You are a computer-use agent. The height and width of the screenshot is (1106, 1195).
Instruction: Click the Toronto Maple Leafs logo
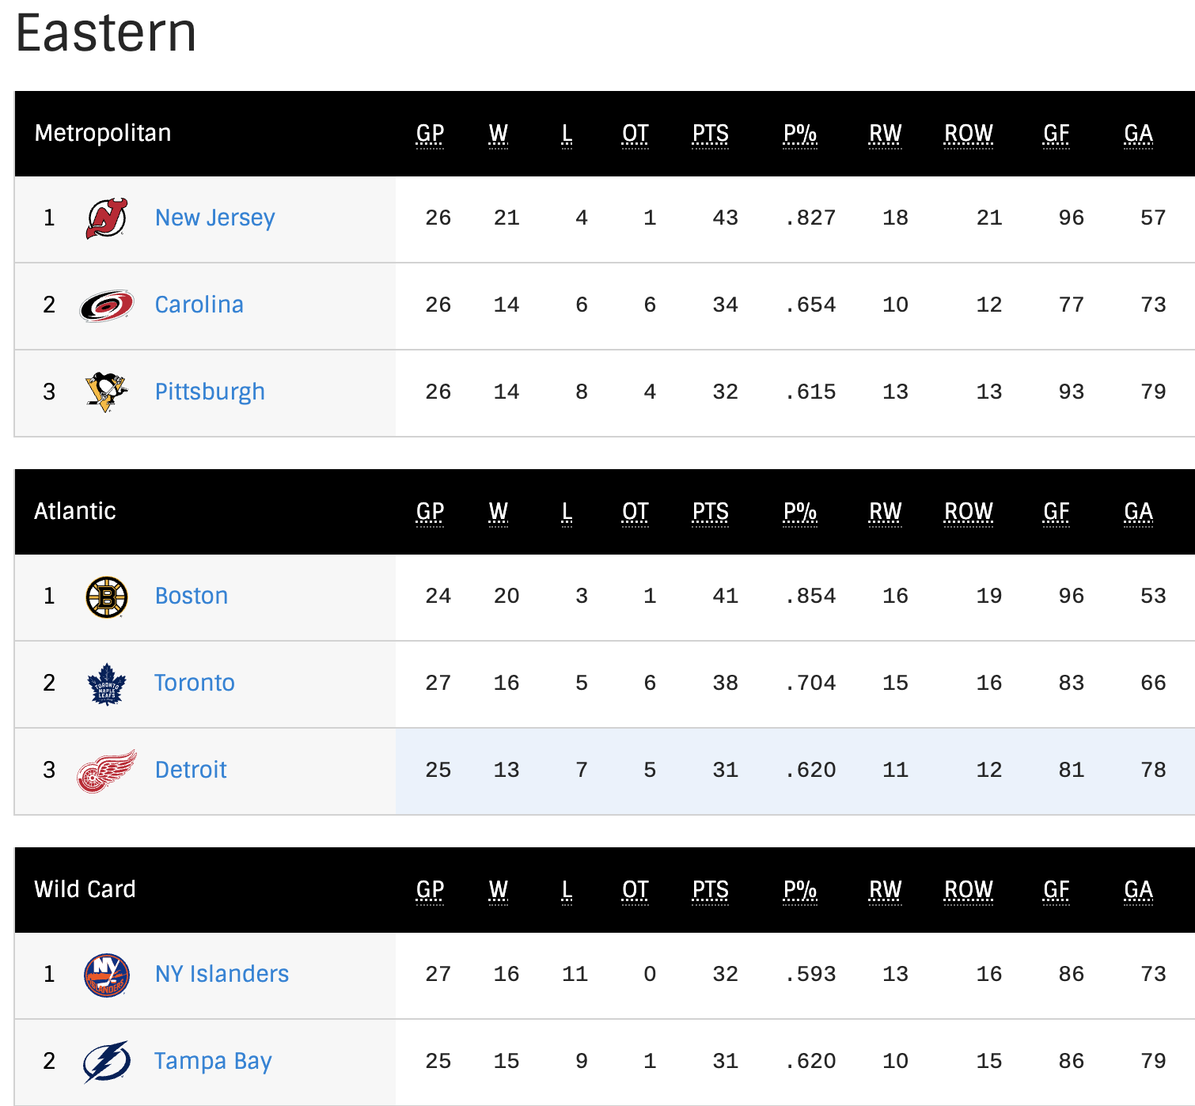coord(107,684)
